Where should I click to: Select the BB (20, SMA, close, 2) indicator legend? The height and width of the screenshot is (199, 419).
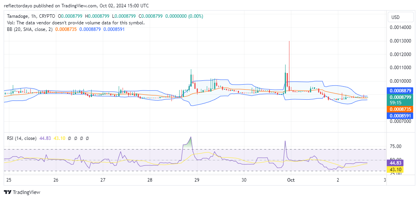(x=30, y=29)
